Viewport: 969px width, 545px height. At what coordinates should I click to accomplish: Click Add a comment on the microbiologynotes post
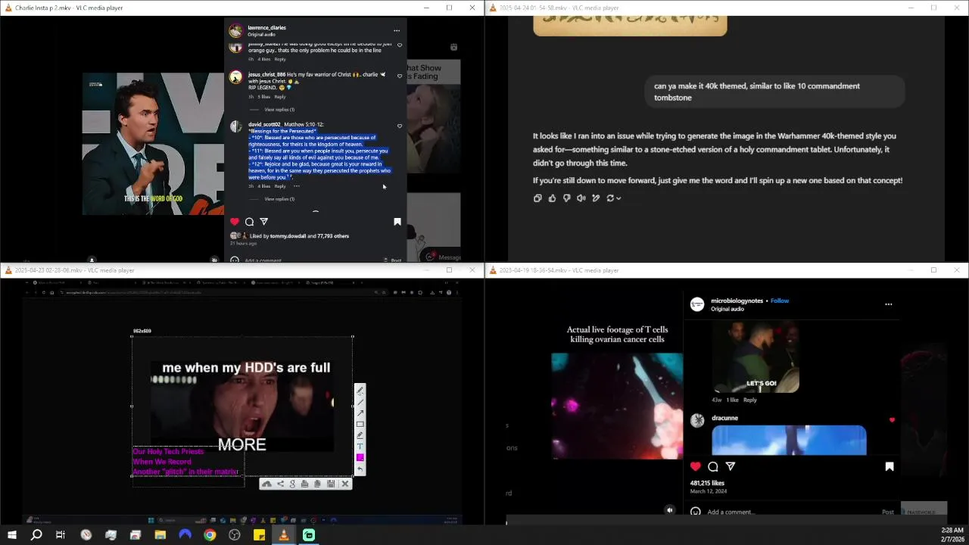pos(731,512)
